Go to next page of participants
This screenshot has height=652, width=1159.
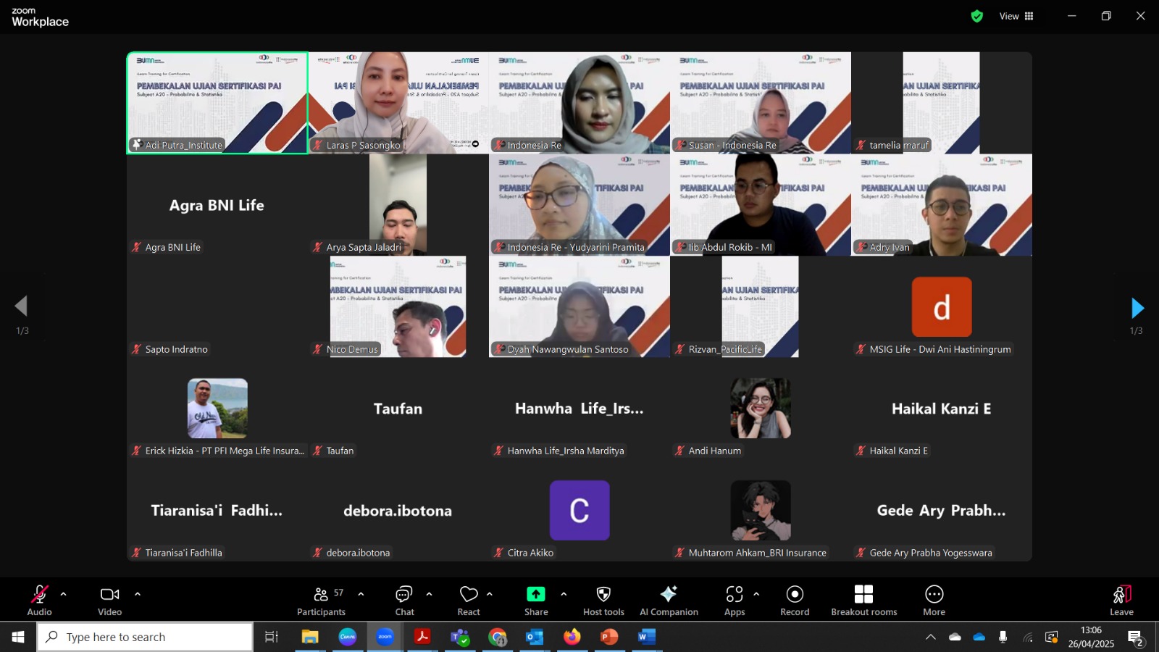click(x=1137, y=308)
